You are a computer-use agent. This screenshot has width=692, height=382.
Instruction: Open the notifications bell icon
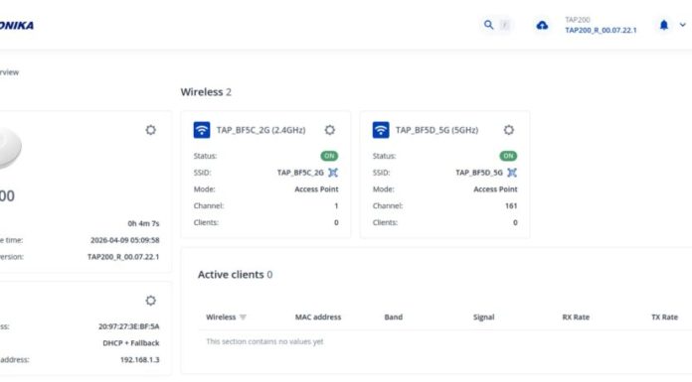point(664,25)
